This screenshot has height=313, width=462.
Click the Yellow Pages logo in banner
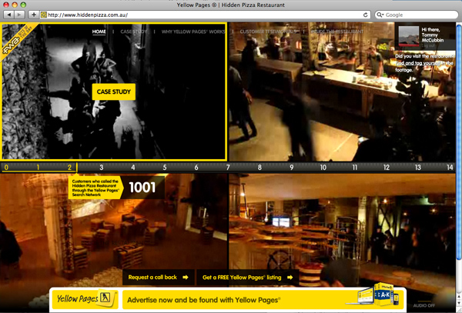[x=85, y=299]
